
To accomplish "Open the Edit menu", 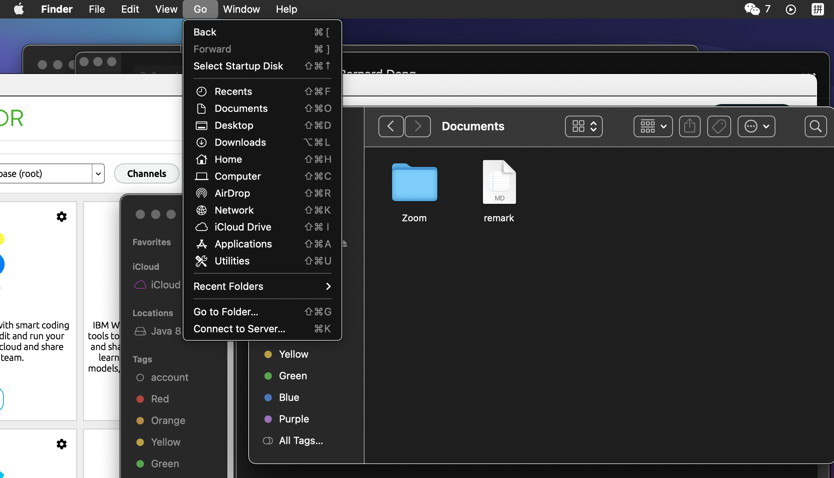I will pyautogui.click(x=130, y=9).
